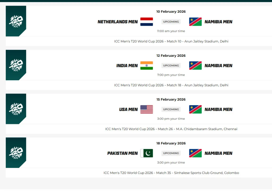Click T20 ICC logo for Match 10
This screenshot has width=272, height=191.
[16, 21]
